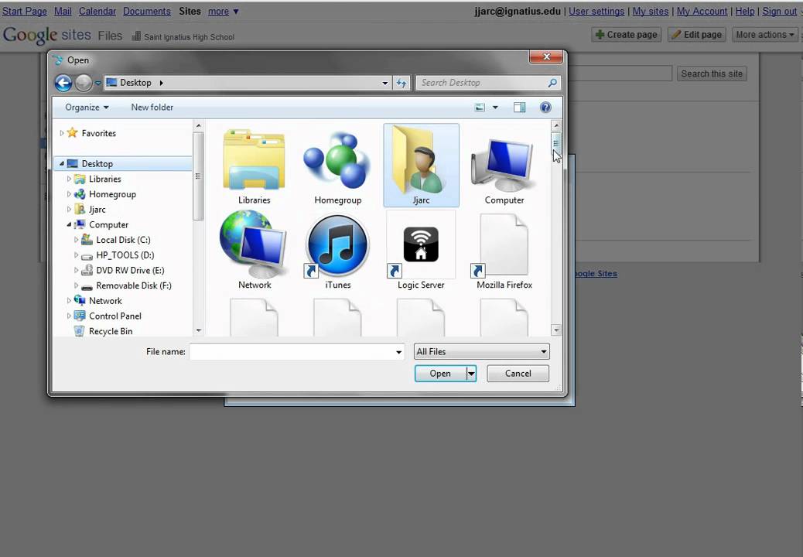This screenshot has width=803, height=557.
Task: Expand the Libraries tree node
Action: click(69, 179)
